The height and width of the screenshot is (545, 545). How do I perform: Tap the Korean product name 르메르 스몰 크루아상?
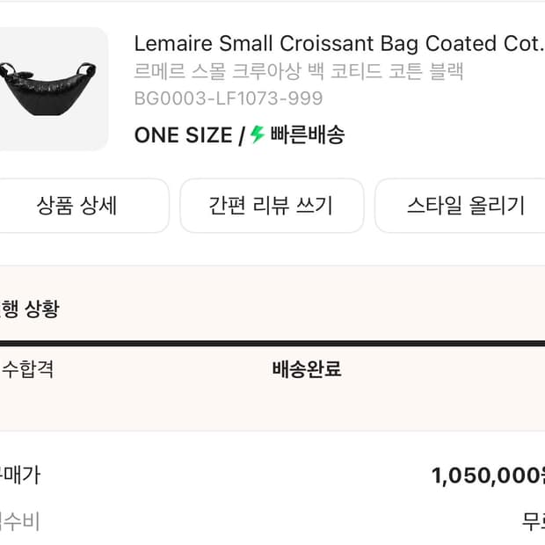299,71
